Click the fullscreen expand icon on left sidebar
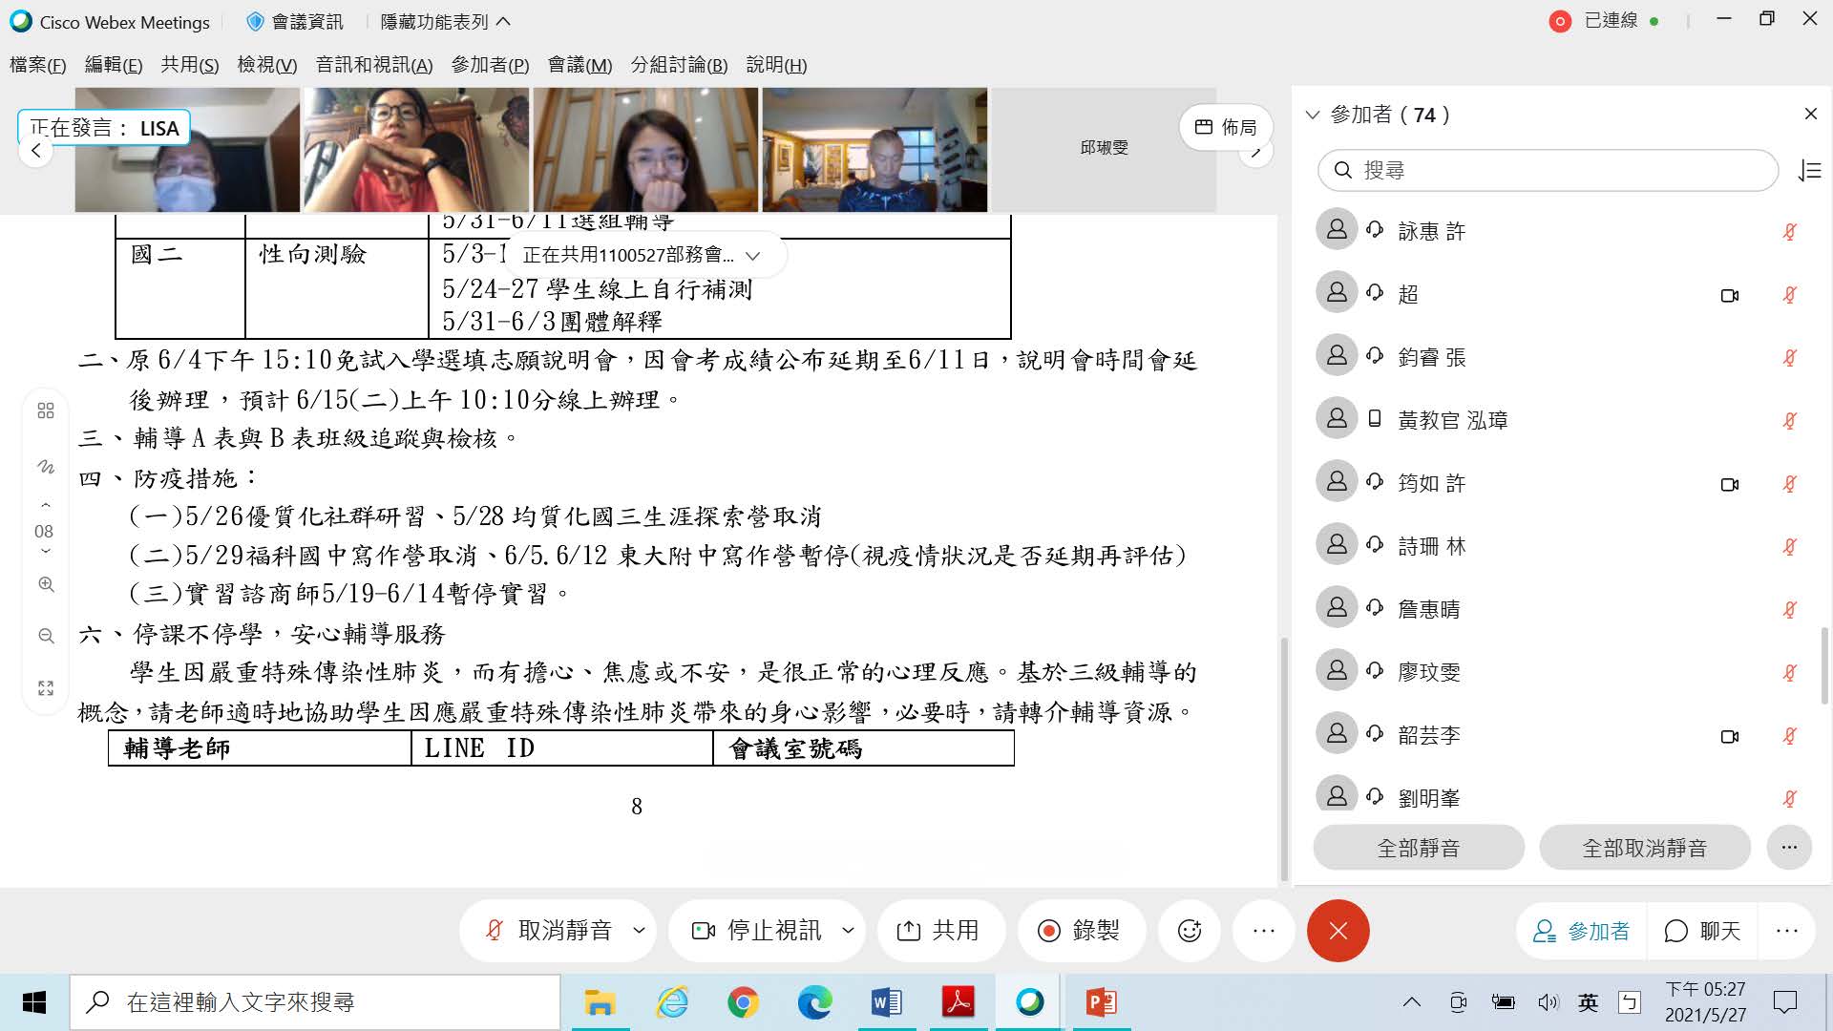The image size is (1833, 1031). 46,688
